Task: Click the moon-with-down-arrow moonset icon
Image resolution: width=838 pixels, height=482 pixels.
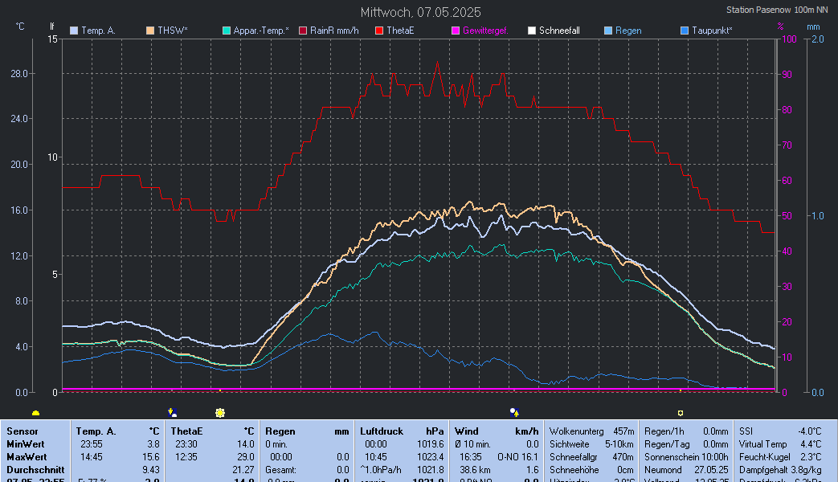Action: tap(172, 412)
